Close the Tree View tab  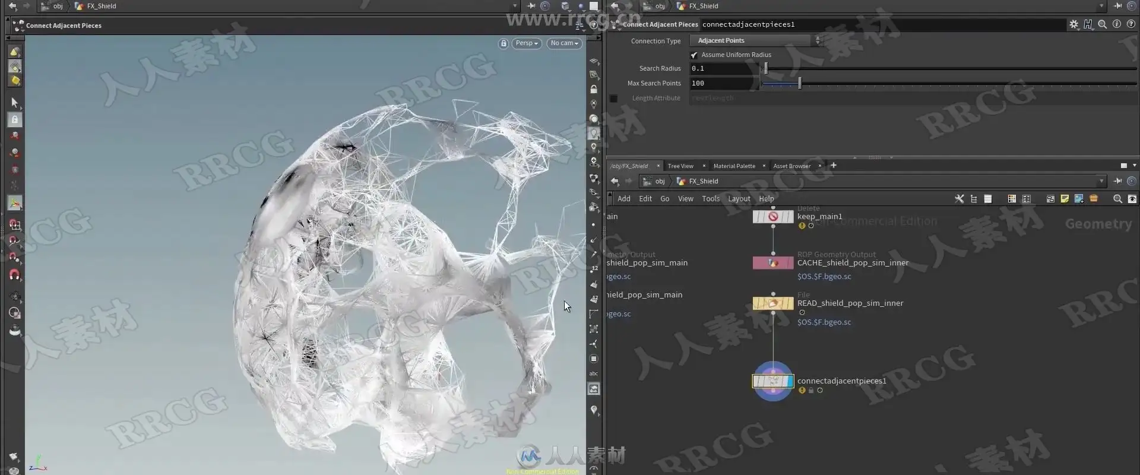704,166
